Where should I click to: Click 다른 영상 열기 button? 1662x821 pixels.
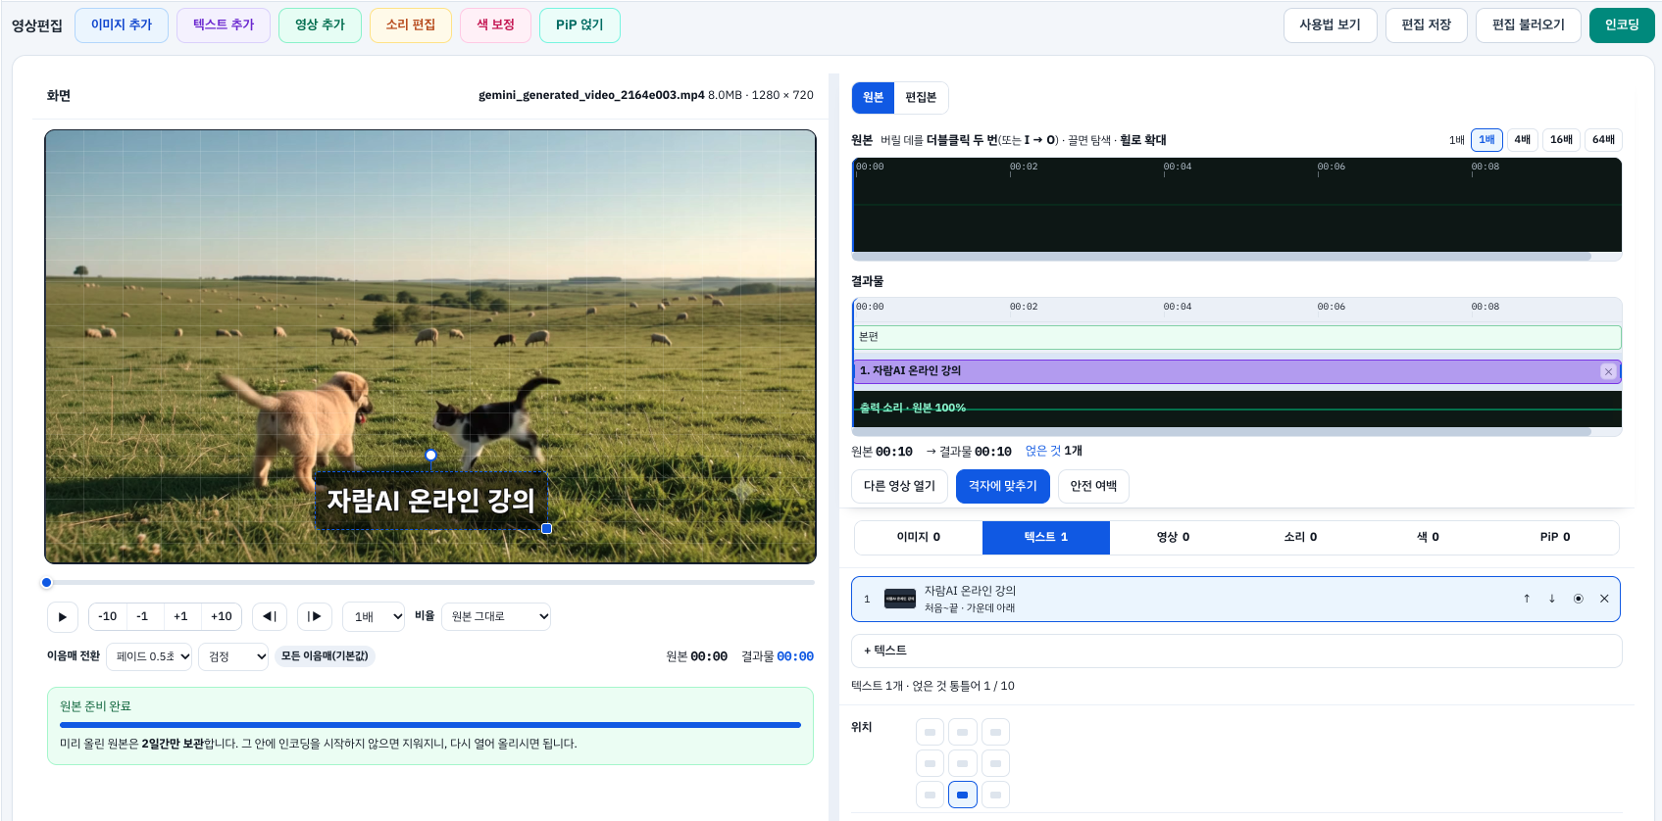coord(899,486)
